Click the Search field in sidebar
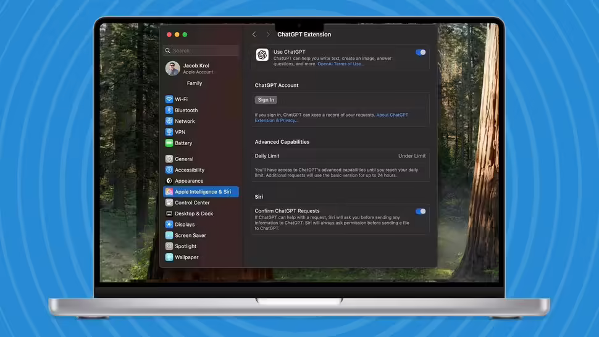 coord(201,51)
